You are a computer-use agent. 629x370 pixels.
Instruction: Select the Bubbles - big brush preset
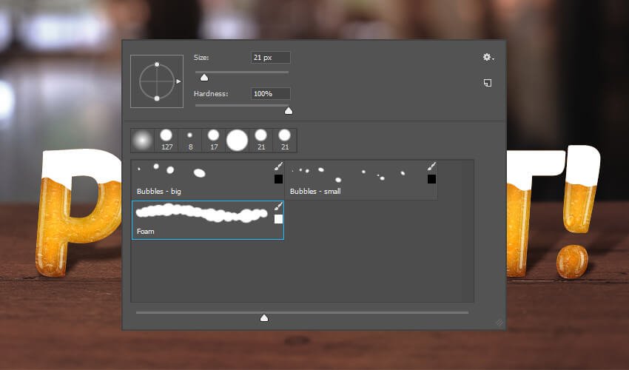[x=208, y=180]
